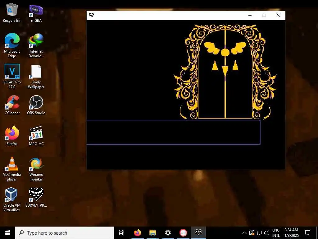Select the heart game icon on taskbar
This screenshot has height=239, width=318.
[198, 233]
